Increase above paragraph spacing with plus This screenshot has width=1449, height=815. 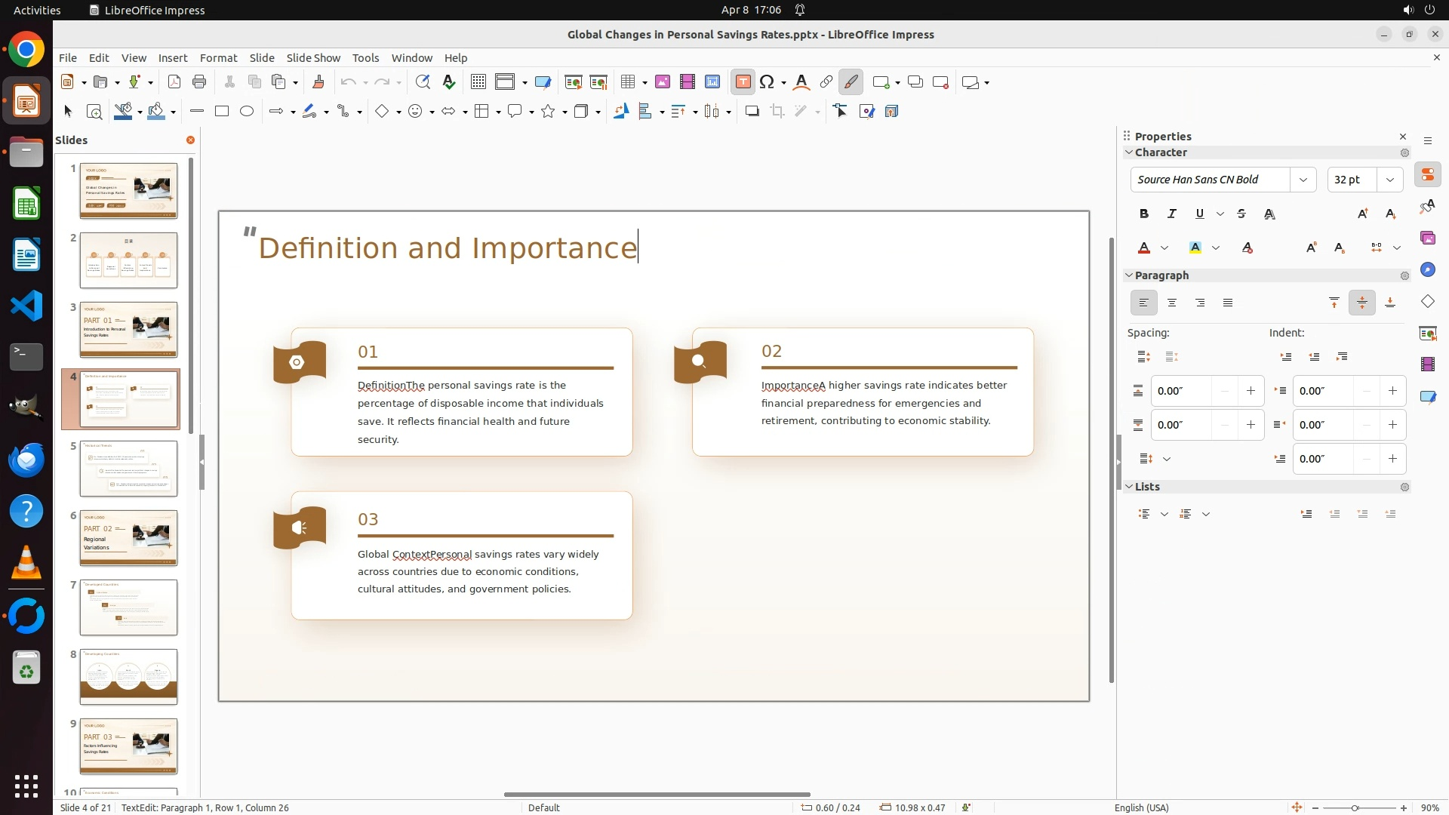1251,391
